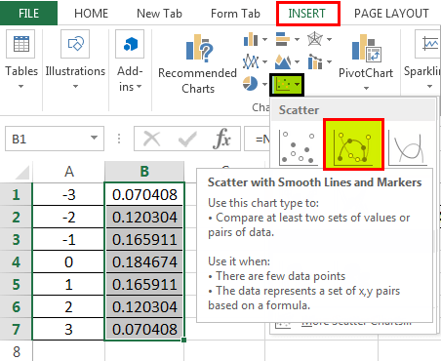
Task: Insert an area chart
Action: 283,61
